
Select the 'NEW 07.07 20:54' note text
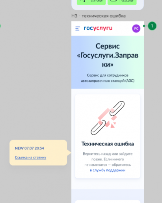[30, 148]
